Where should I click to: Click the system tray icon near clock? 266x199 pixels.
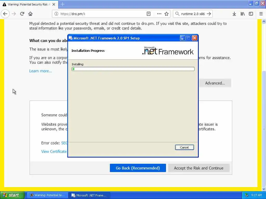(x=247, y=195)
